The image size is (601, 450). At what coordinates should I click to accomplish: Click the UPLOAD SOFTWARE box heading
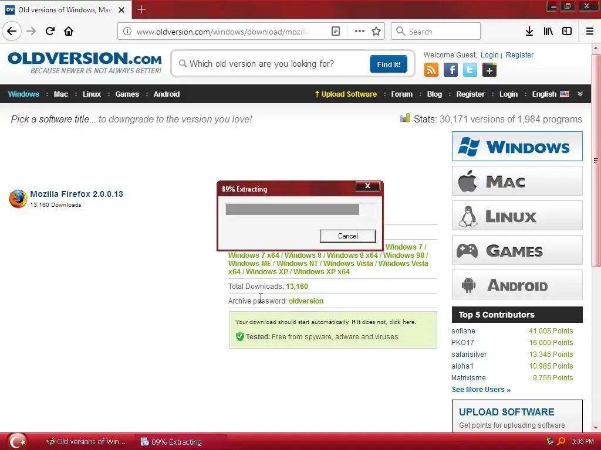tap(507, 412)
